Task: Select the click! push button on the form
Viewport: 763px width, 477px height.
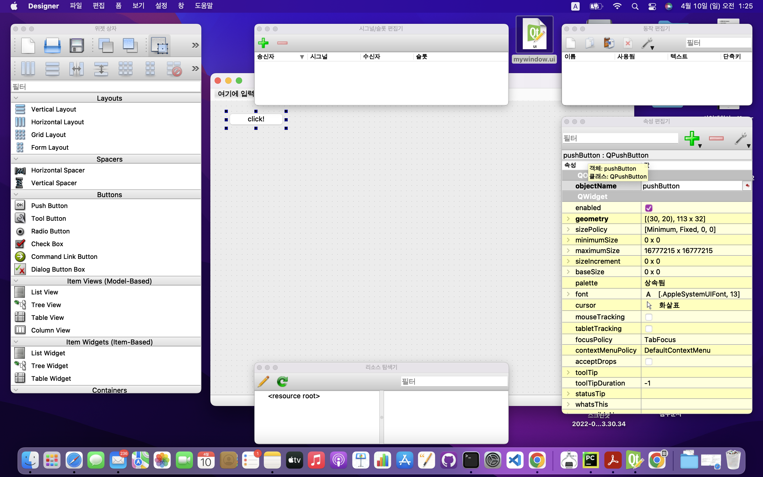Action: pyautogui.click(x=256, y=119)
